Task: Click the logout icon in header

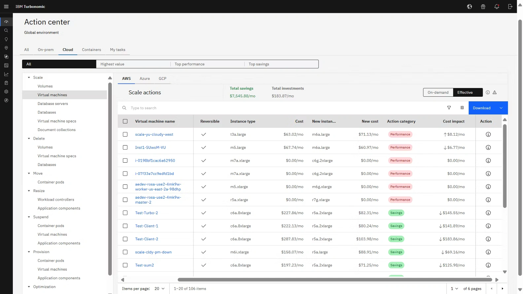Action: [510, 7]
